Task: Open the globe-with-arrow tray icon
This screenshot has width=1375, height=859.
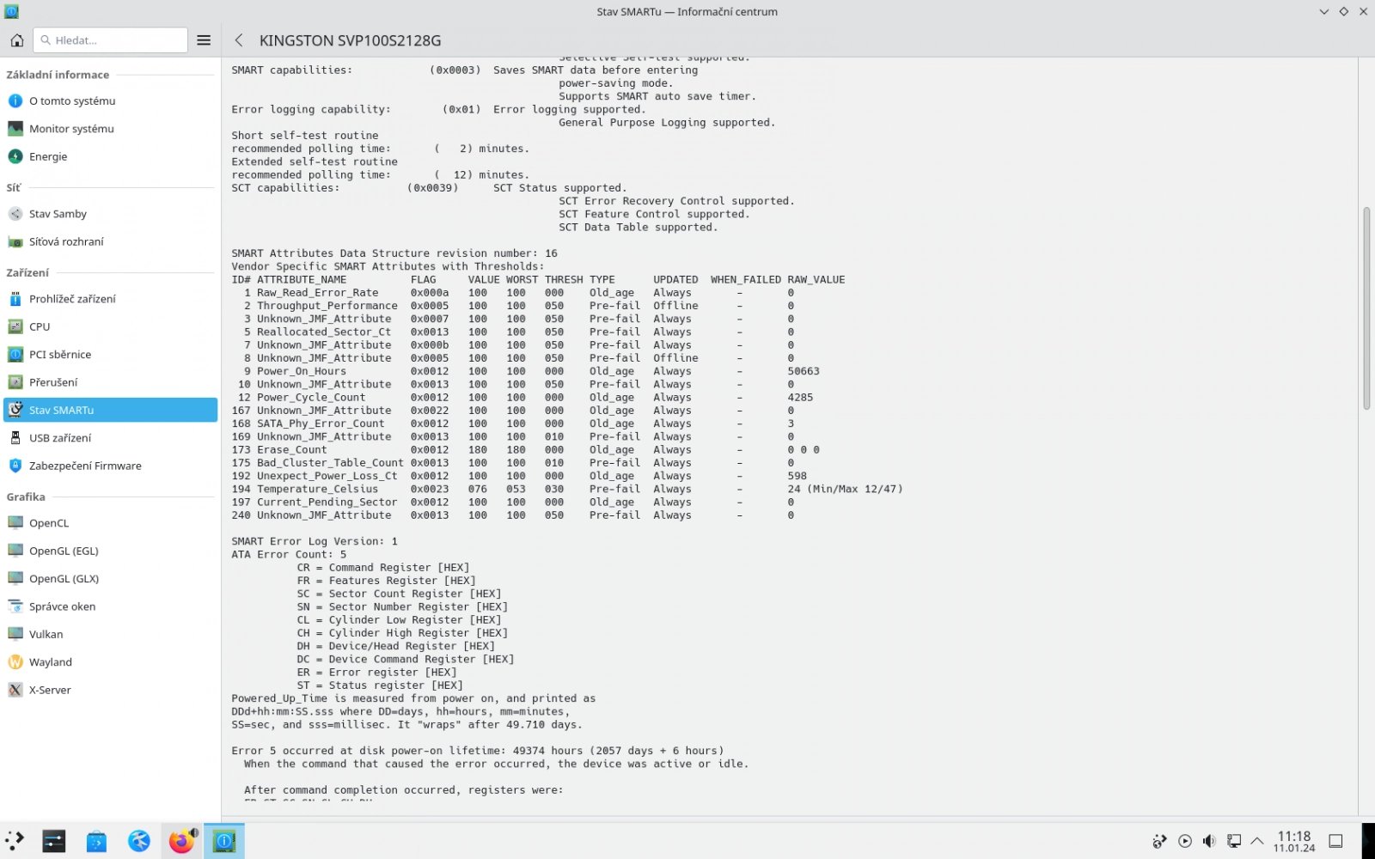Action: coord(1160,841)
